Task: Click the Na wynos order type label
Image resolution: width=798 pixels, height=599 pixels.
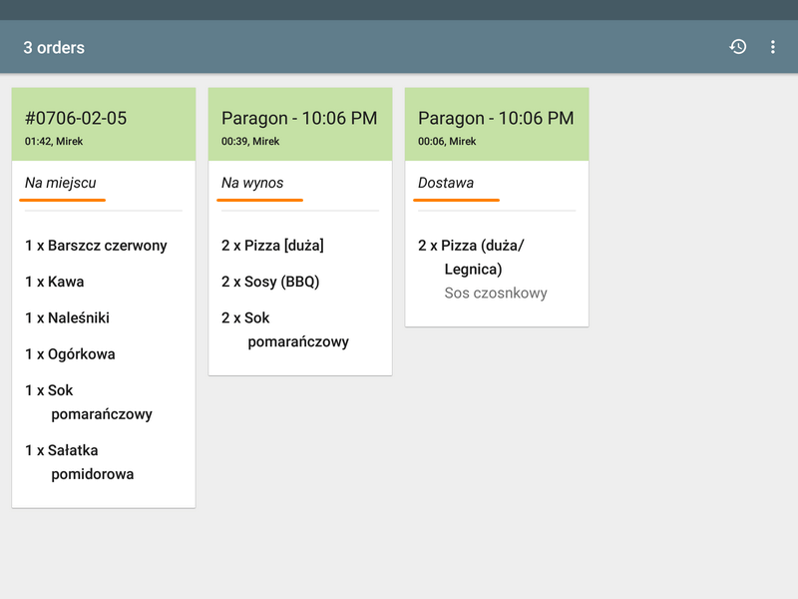Action: point(252,183)
